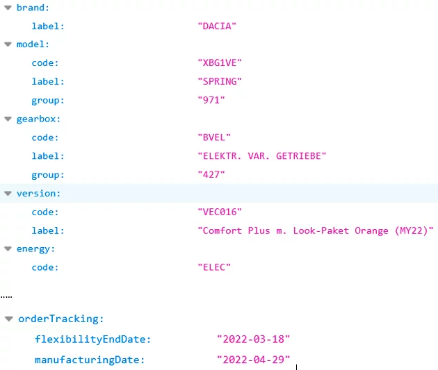Click the "DACIA" value
The image size is (438, 370).
point(217,26)
